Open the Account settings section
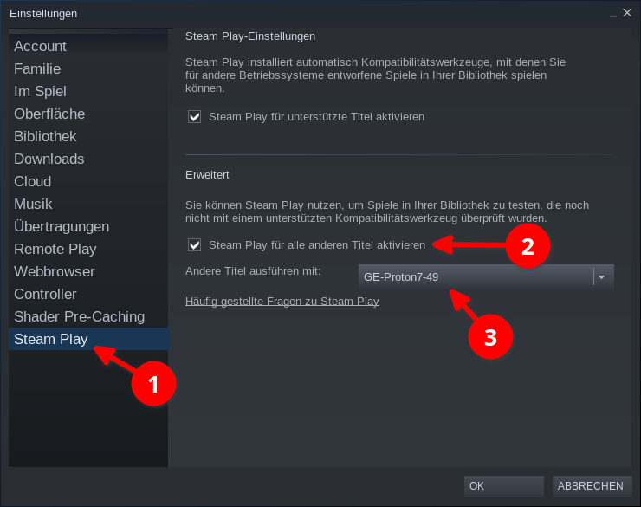Viewport: 641px width, 507px height. point(40,46)
